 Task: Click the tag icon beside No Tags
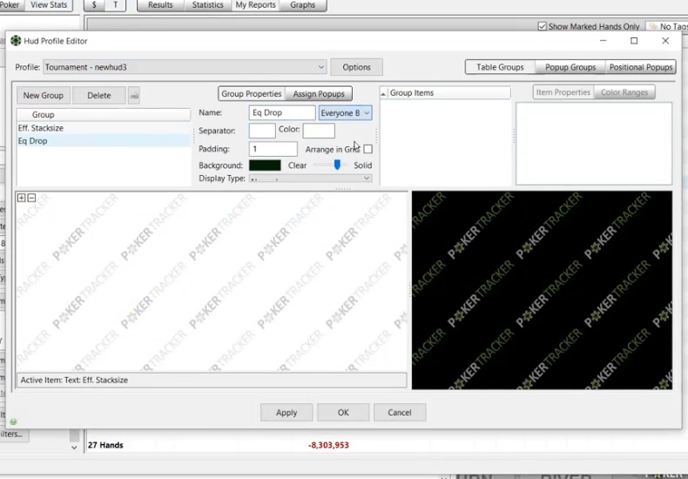coord(653,27)
